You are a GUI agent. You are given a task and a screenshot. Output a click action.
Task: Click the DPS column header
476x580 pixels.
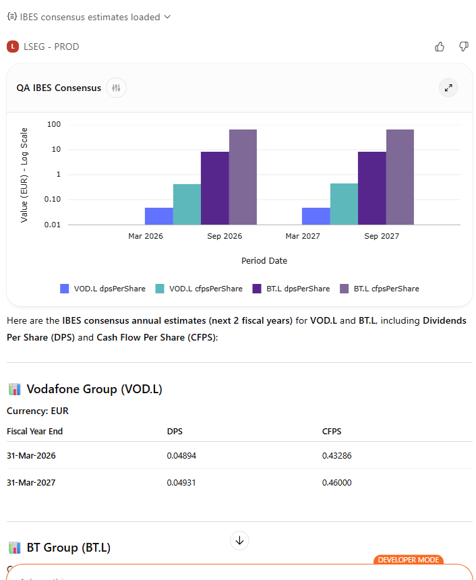pos(175,431)
